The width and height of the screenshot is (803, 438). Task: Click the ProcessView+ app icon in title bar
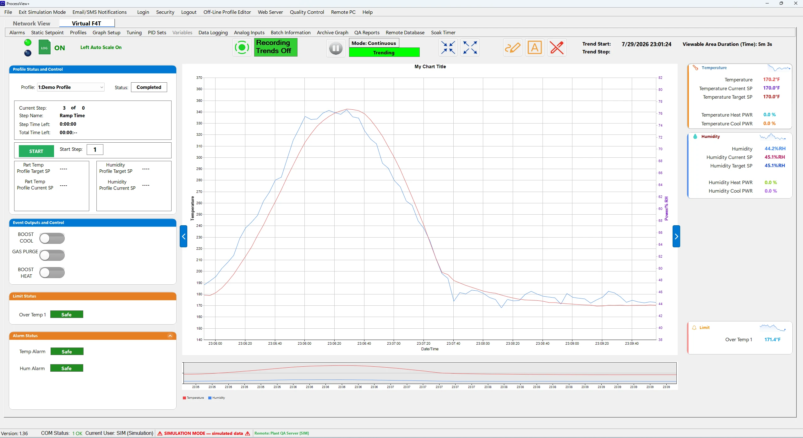pos(3,3)
